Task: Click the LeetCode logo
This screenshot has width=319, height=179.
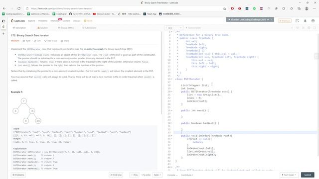Action: pyautogui.click(x=18, y=21)
